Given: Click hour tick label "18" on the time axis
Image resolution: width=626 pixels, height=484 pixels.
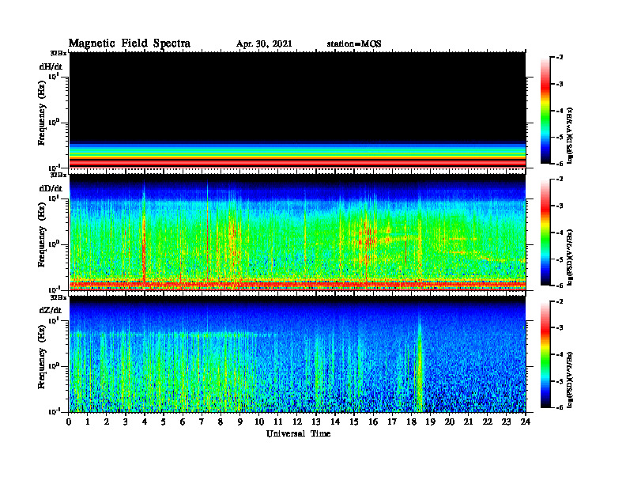Looking at the screenshot, I should pyautogui.click(x=411, y=422).
